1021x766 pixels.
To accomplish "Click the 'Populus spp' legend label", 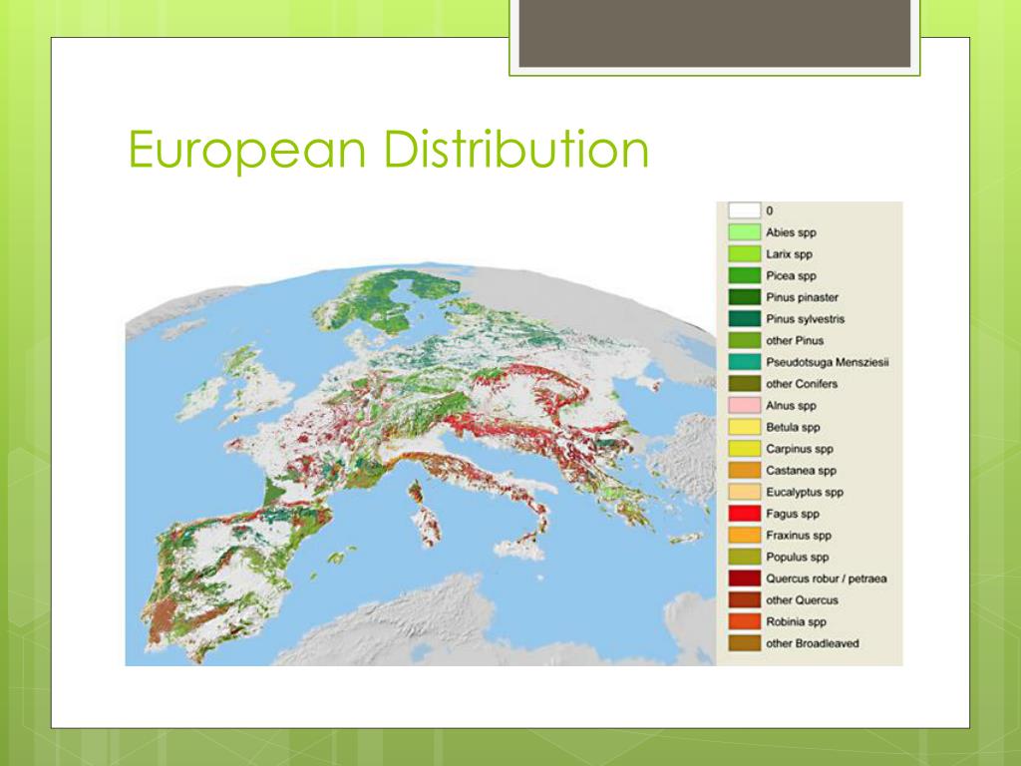I will pos(797,557).
